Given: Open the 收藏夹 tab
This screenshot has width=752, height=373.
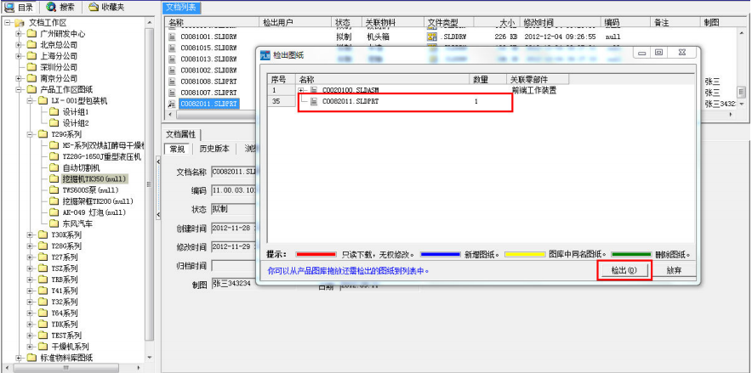Looking at the screenshot, I should [x=107, y=7].
